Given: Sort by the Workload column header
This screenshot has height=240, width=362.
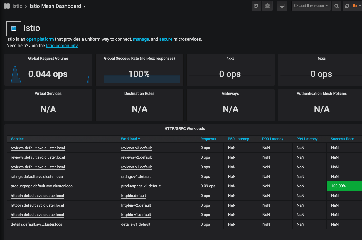Looking at the screenshot, I should [x=130, y=139].
